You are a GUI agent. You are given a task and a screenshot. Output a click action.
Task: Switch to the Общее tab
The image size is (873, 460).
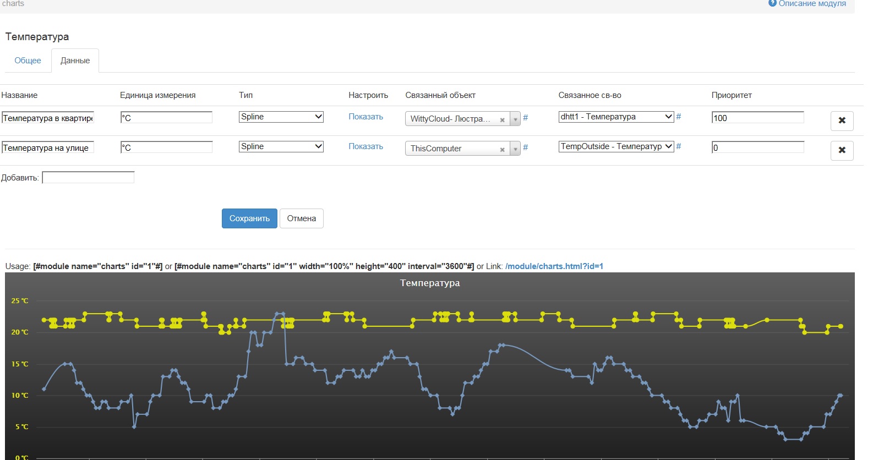coord(28,61)
